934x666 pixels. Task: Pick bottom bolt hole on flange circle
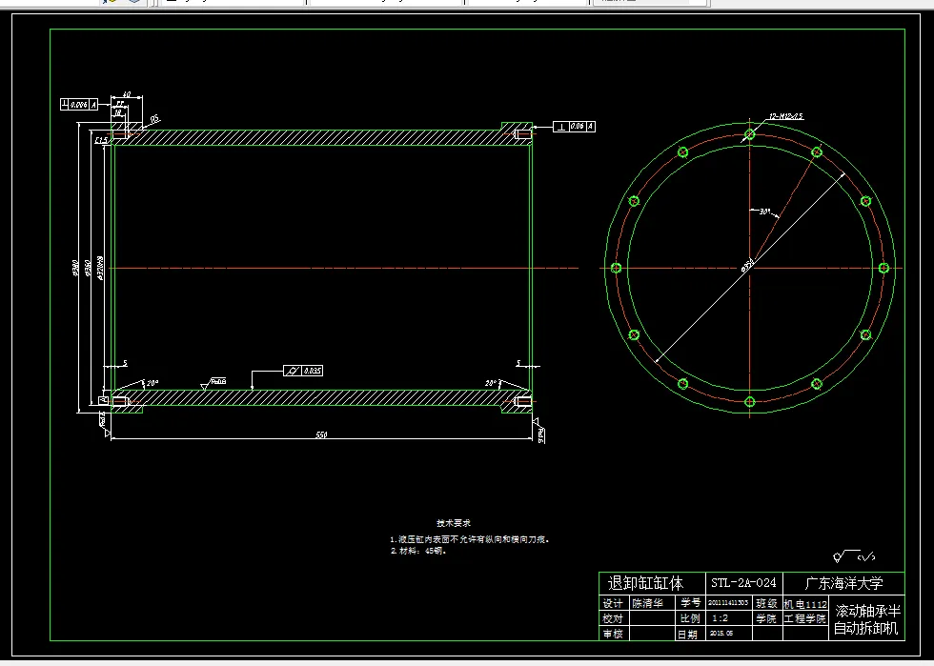750,401
